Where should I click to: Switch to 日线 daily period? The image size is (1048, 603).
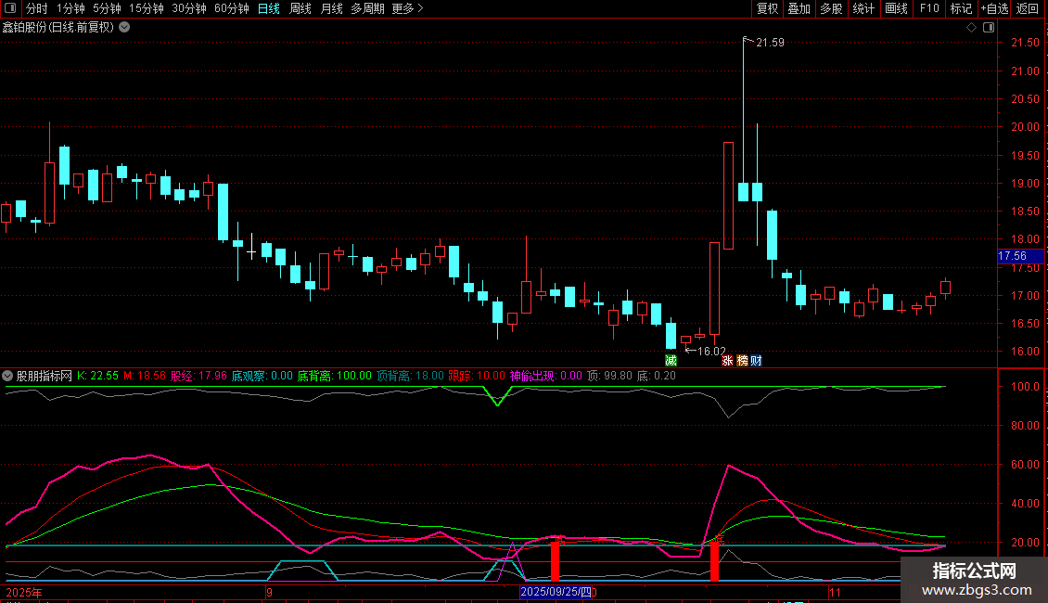click(x=269, y=8)
